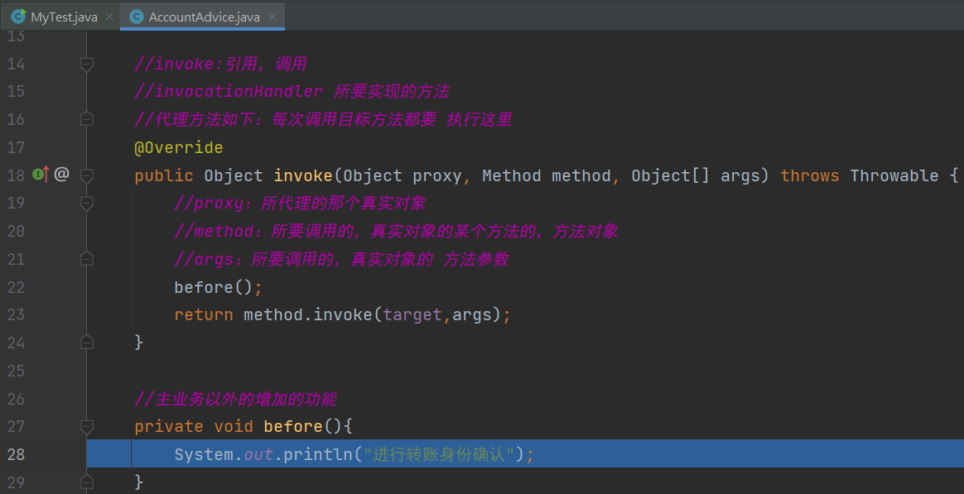Collapse the inner comment block at line 19
964x494 pixels.
pos(86,203)
